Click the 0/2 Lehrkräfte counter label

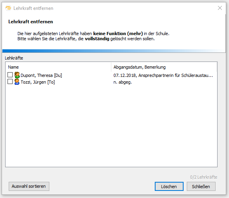pos(204,177)
